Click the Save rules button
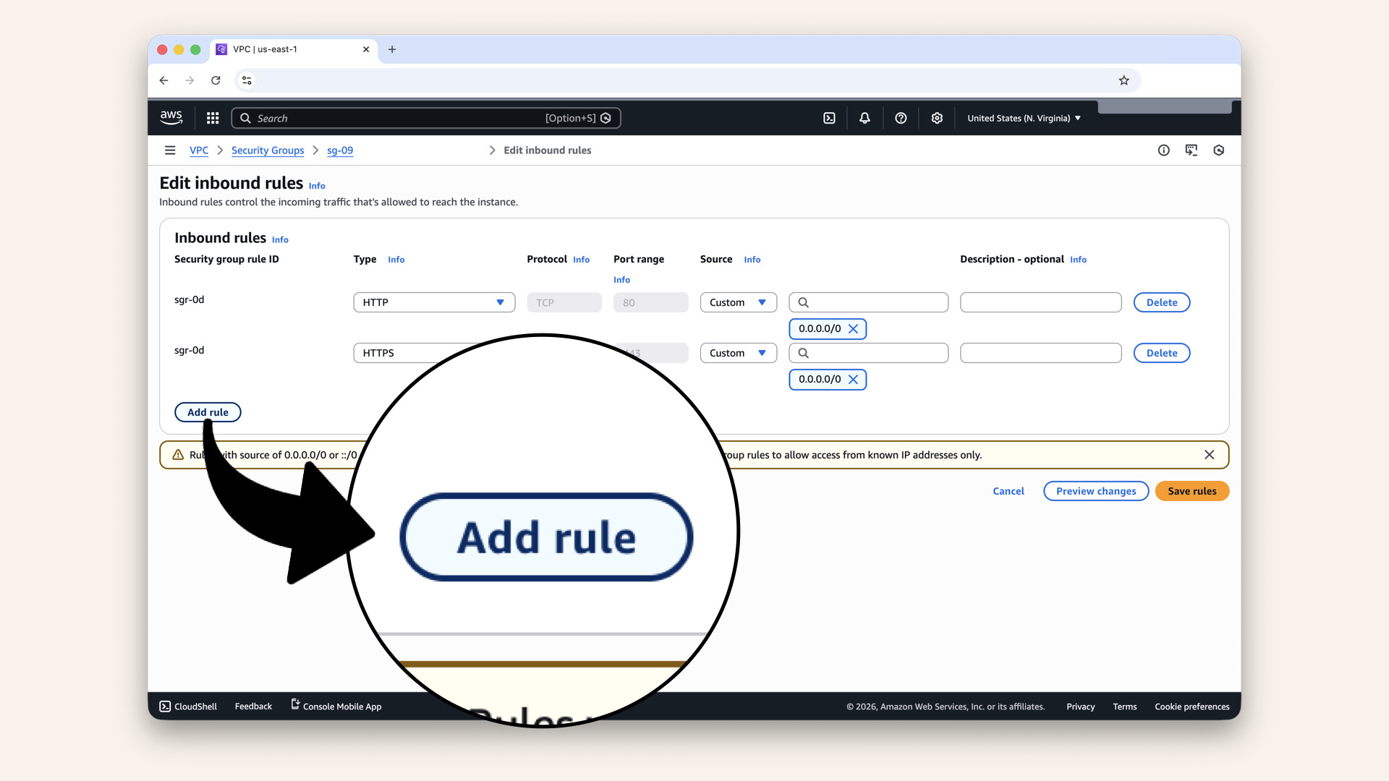 point(1192,491)
